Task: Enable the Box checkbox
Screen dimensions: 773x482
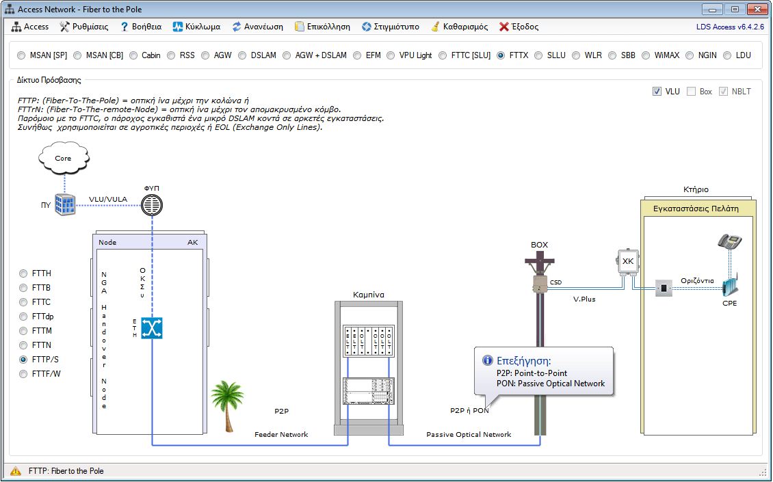Action: click(x=690, y=92)
